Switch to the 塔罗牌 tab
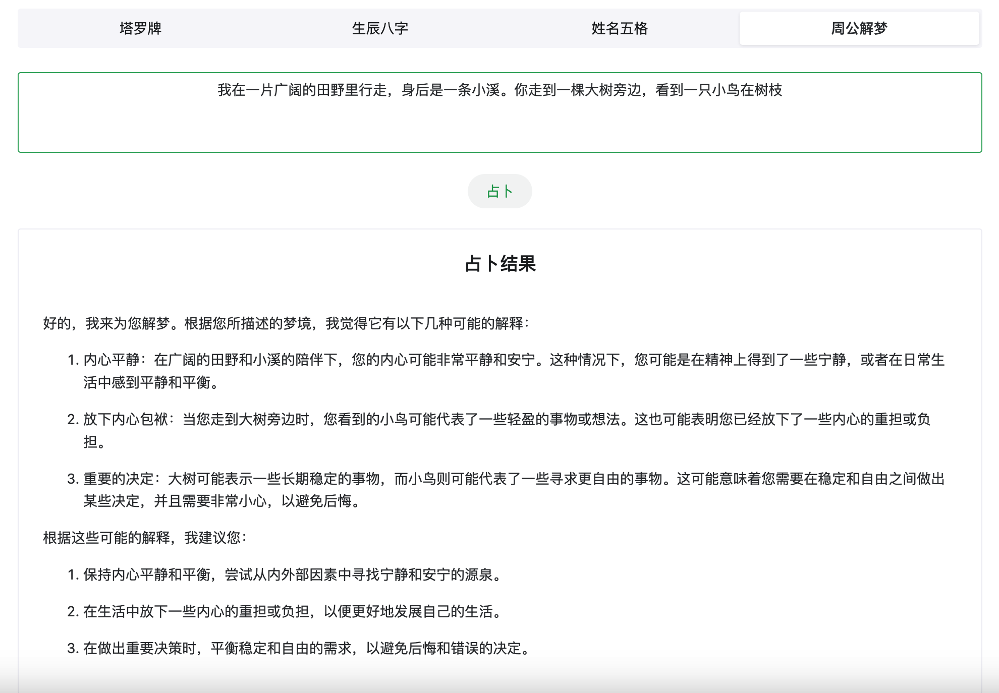 140,28
